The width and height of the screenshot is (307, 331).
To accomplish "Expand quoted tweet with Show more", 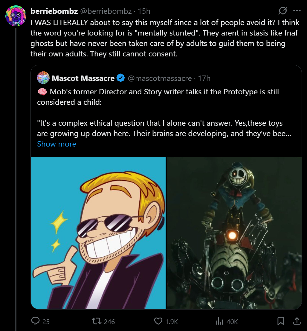I will 56,144.
